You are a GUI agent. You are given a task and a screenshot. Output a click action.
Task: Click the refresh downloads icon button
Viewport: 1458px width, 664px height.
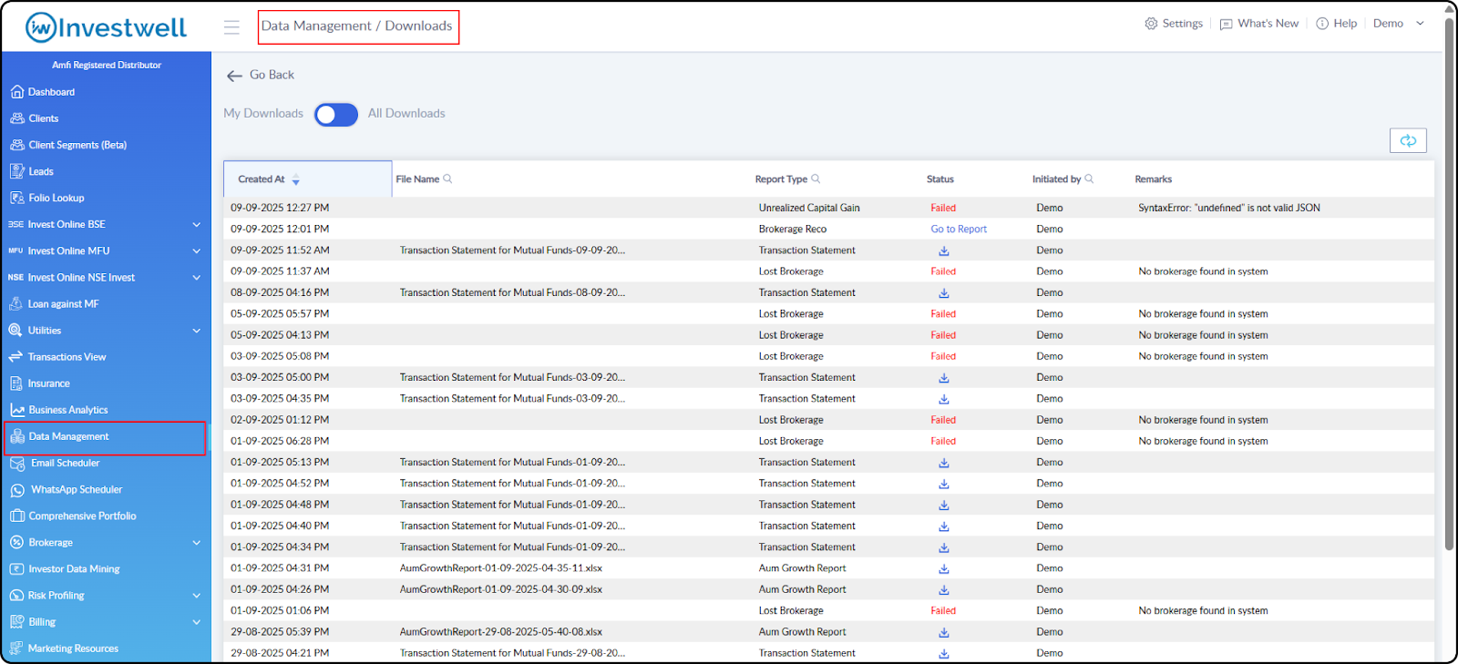point(1408,140)
